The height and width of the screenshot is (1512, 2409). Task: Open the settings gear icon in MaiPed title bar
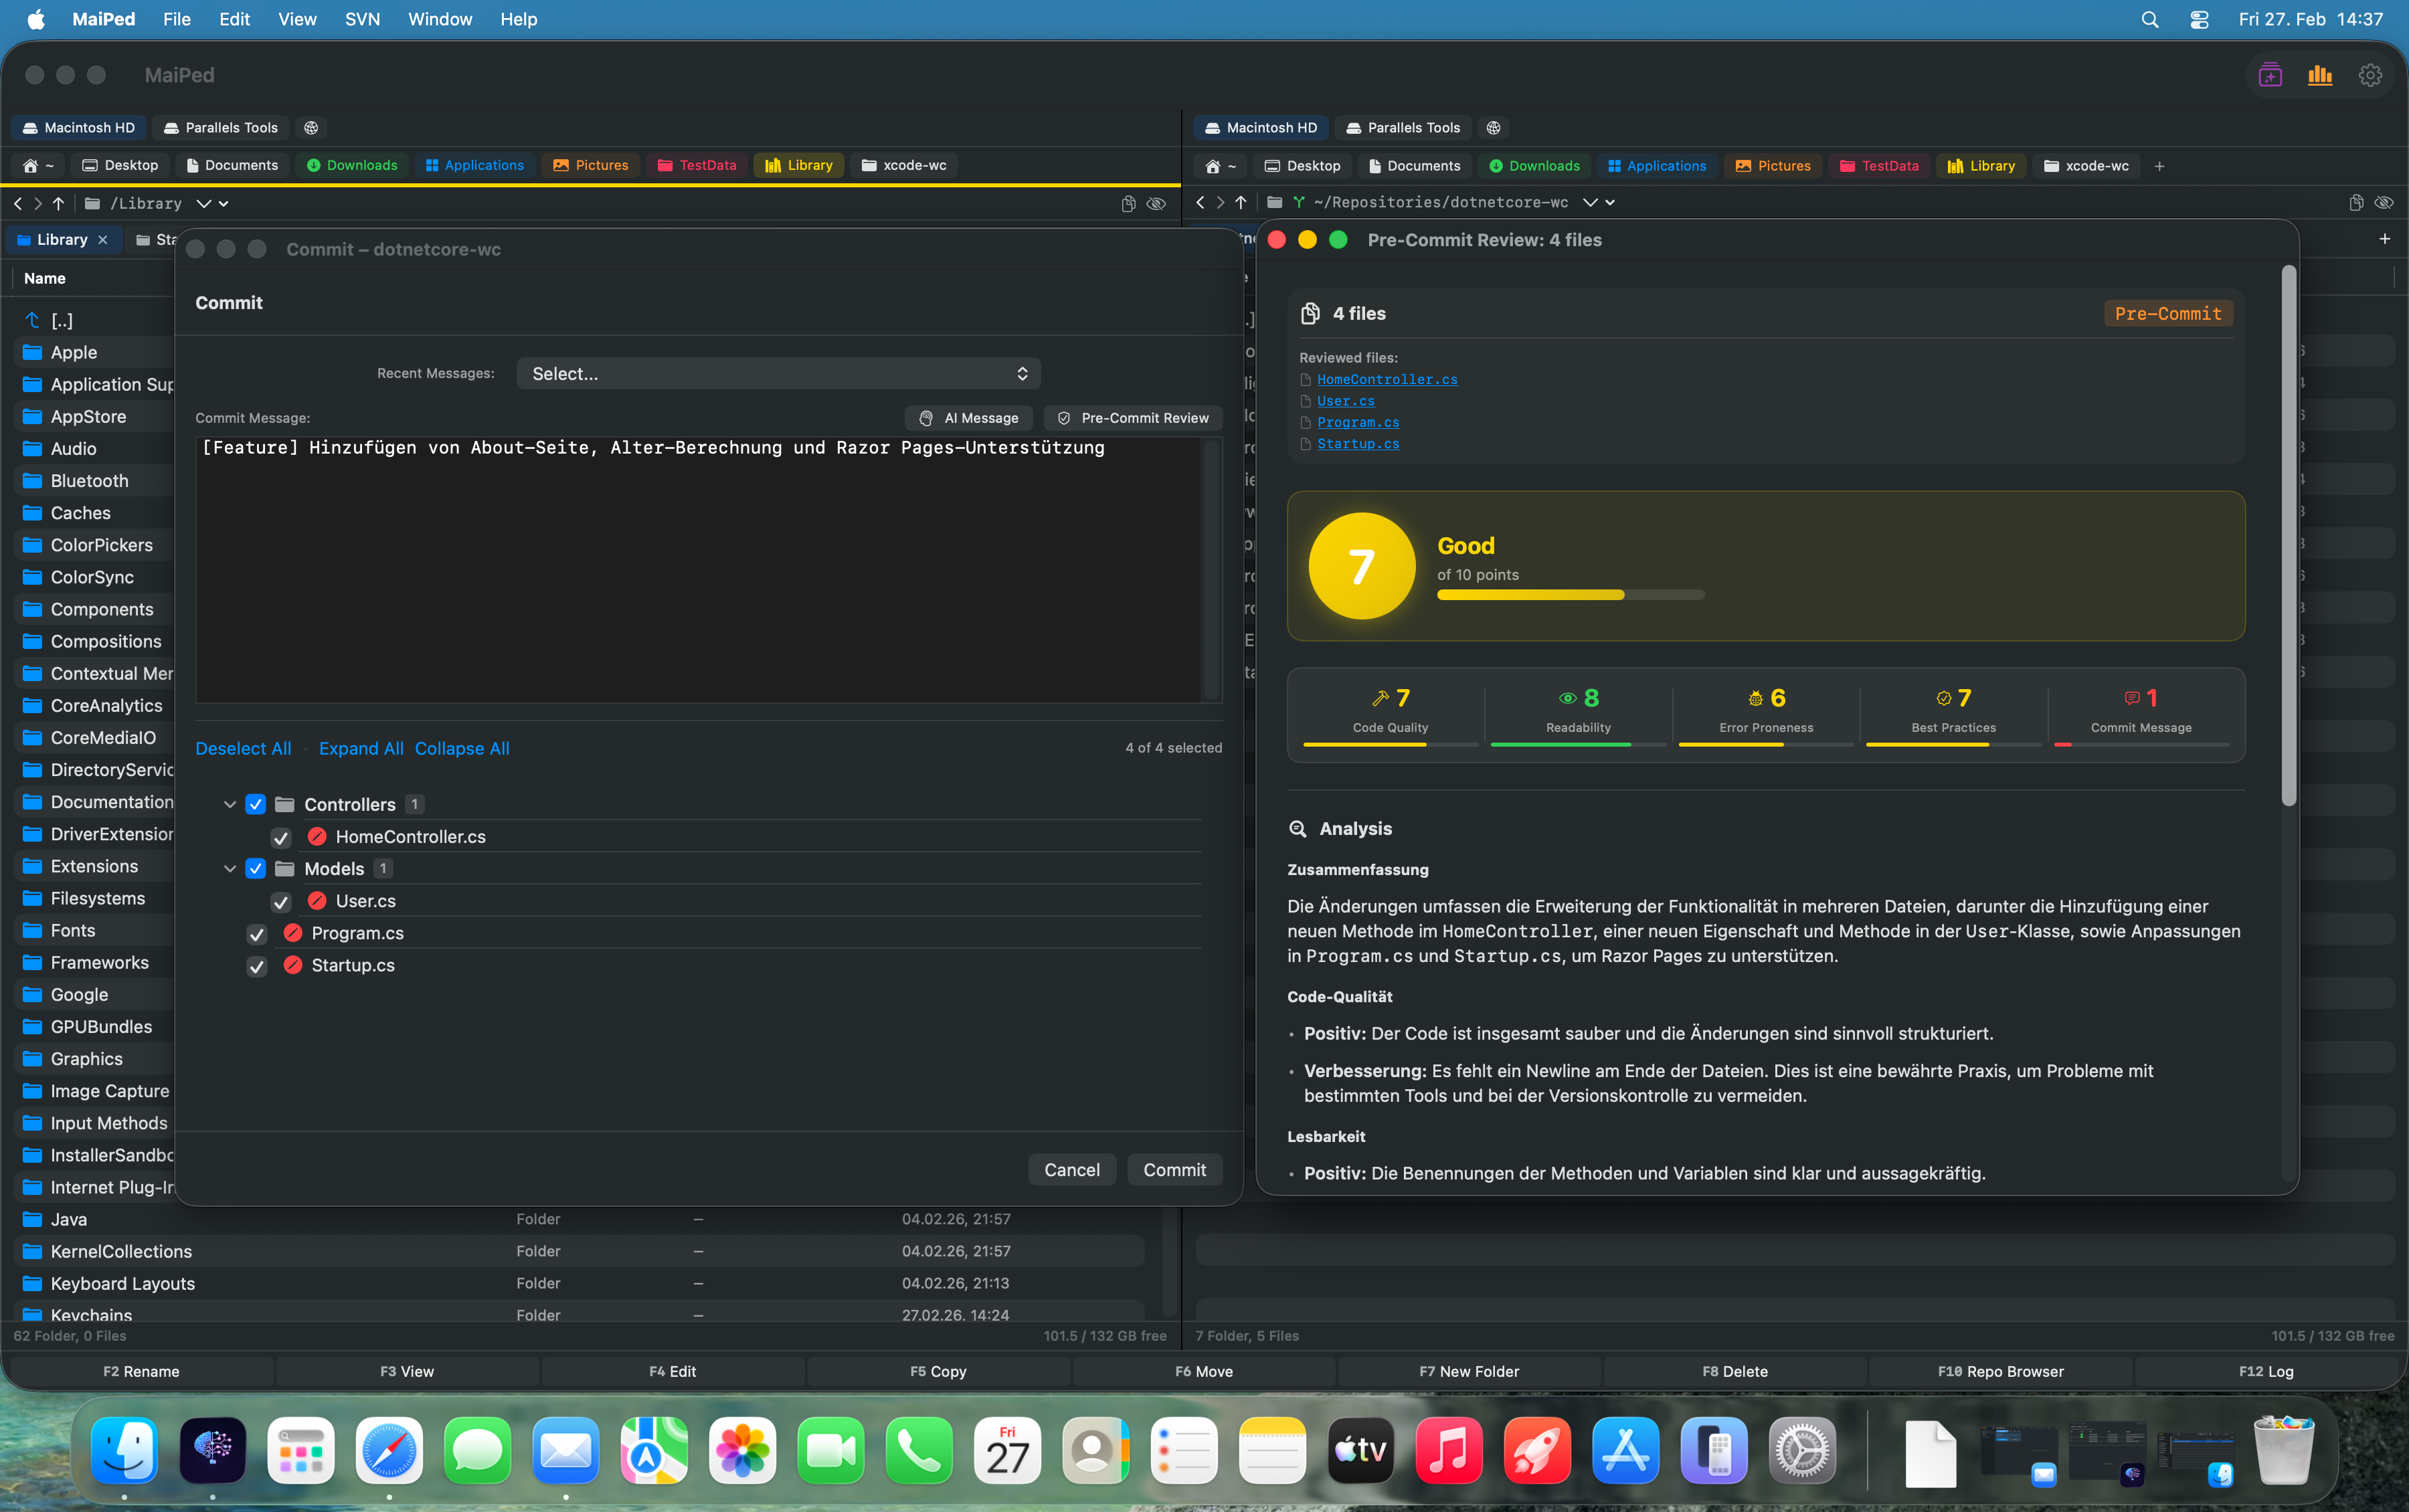coord(2369,75)
